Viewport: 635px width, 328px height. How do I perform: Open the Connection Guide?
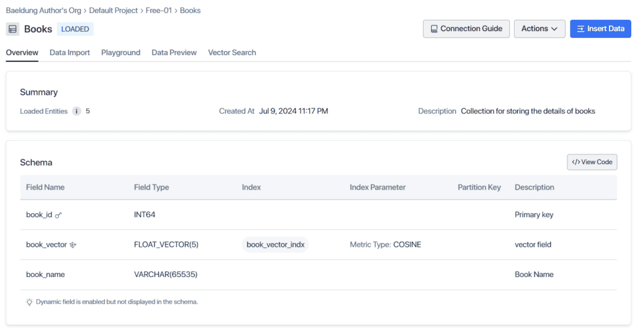click(466, 29)
